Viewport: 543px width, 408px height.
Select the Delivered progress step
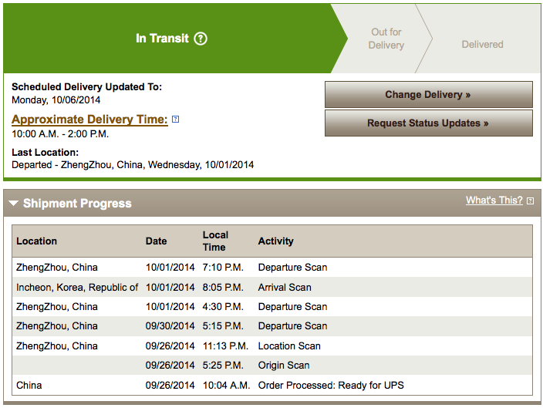(x=482, y=44)
